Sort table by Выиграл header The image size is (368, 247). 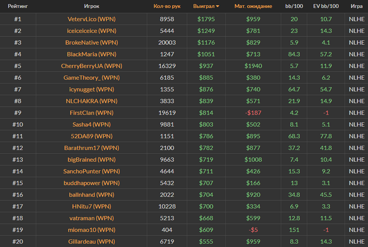click(204, 6)
